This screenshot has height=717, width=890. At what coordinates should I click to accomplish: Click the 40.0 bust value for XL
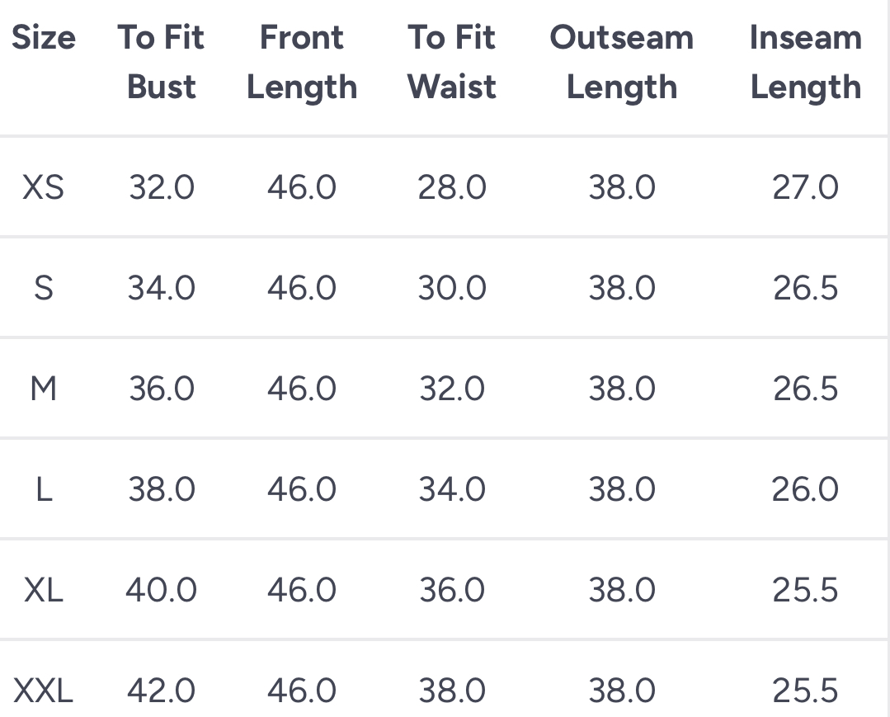point(162,591)
